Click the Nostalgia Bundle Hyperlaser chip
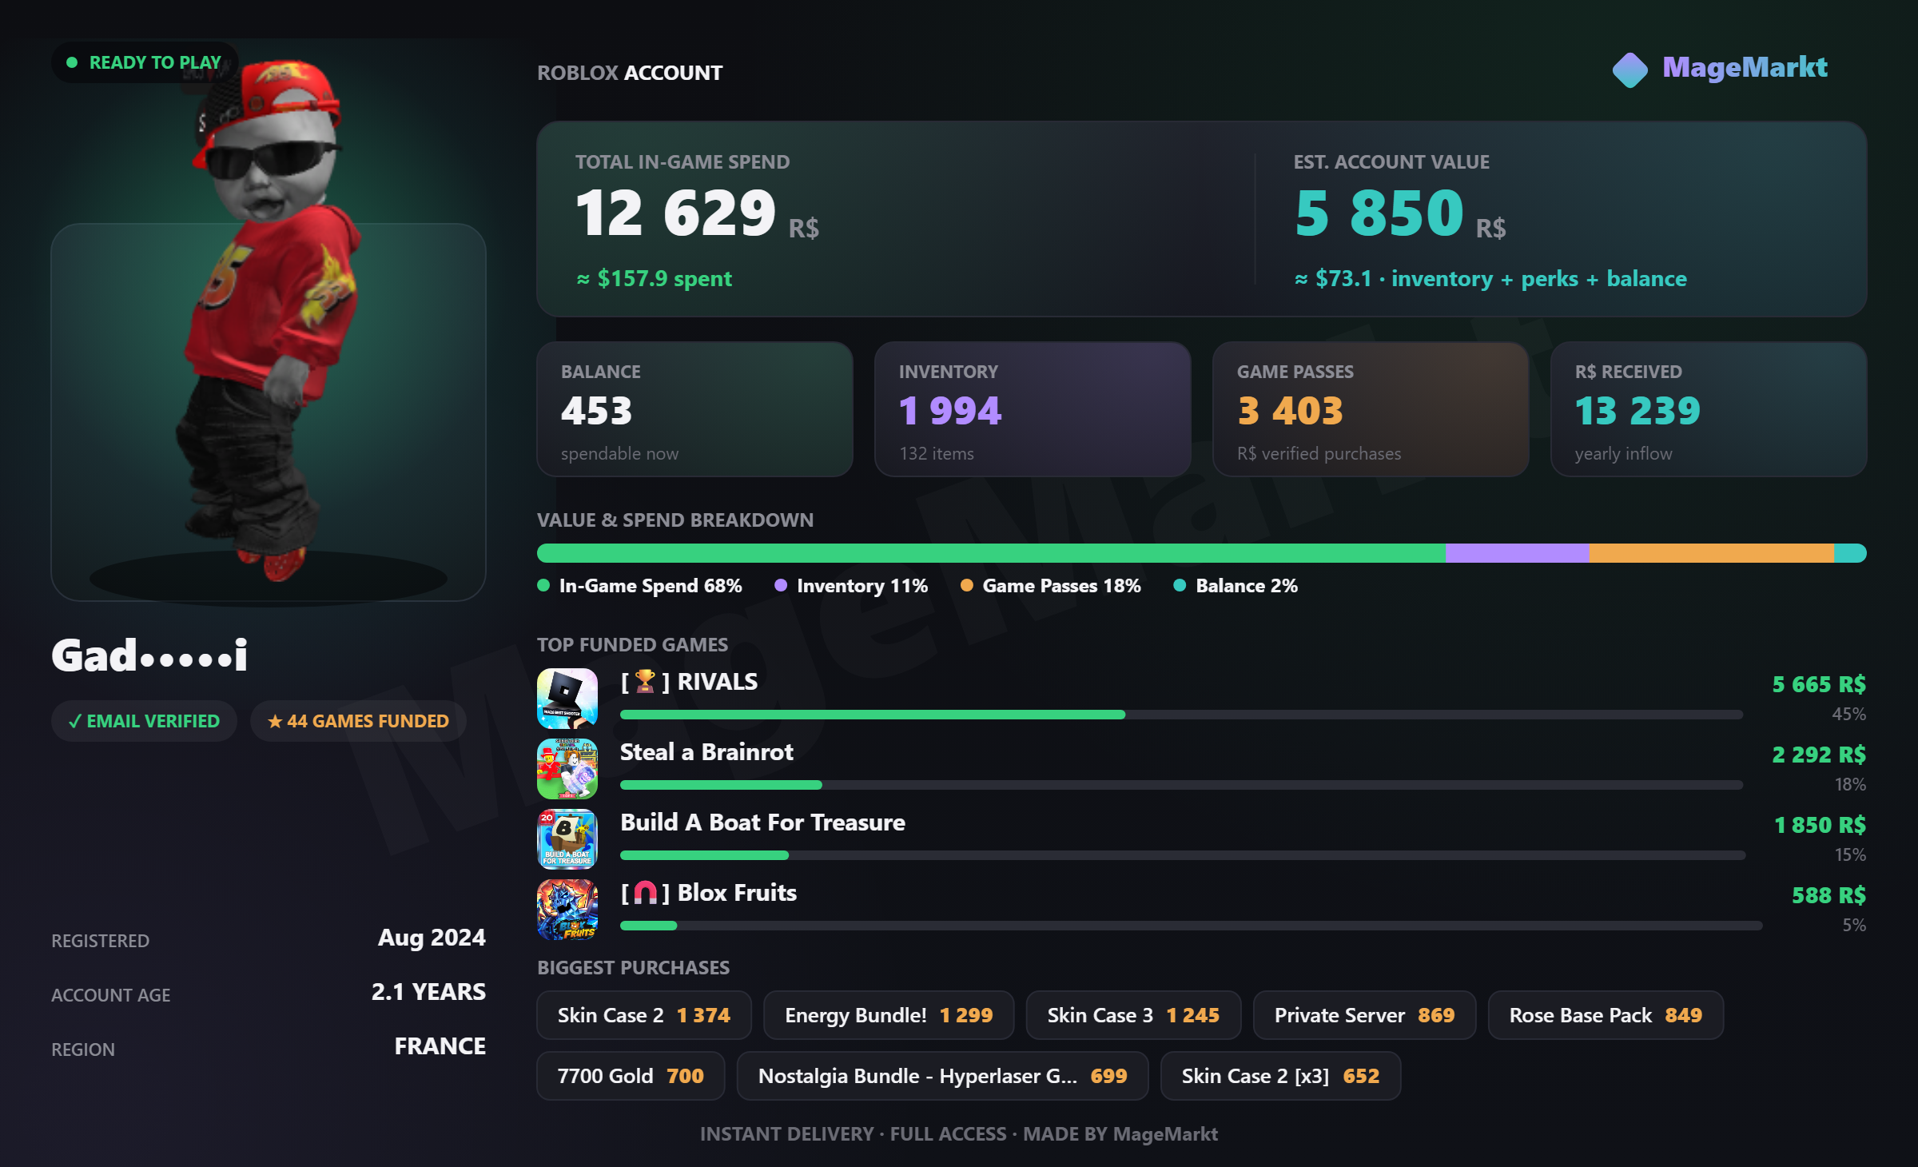The height and width of the screenshot is (1167, 1918). pyautogui.click(x=943, y=1076)
